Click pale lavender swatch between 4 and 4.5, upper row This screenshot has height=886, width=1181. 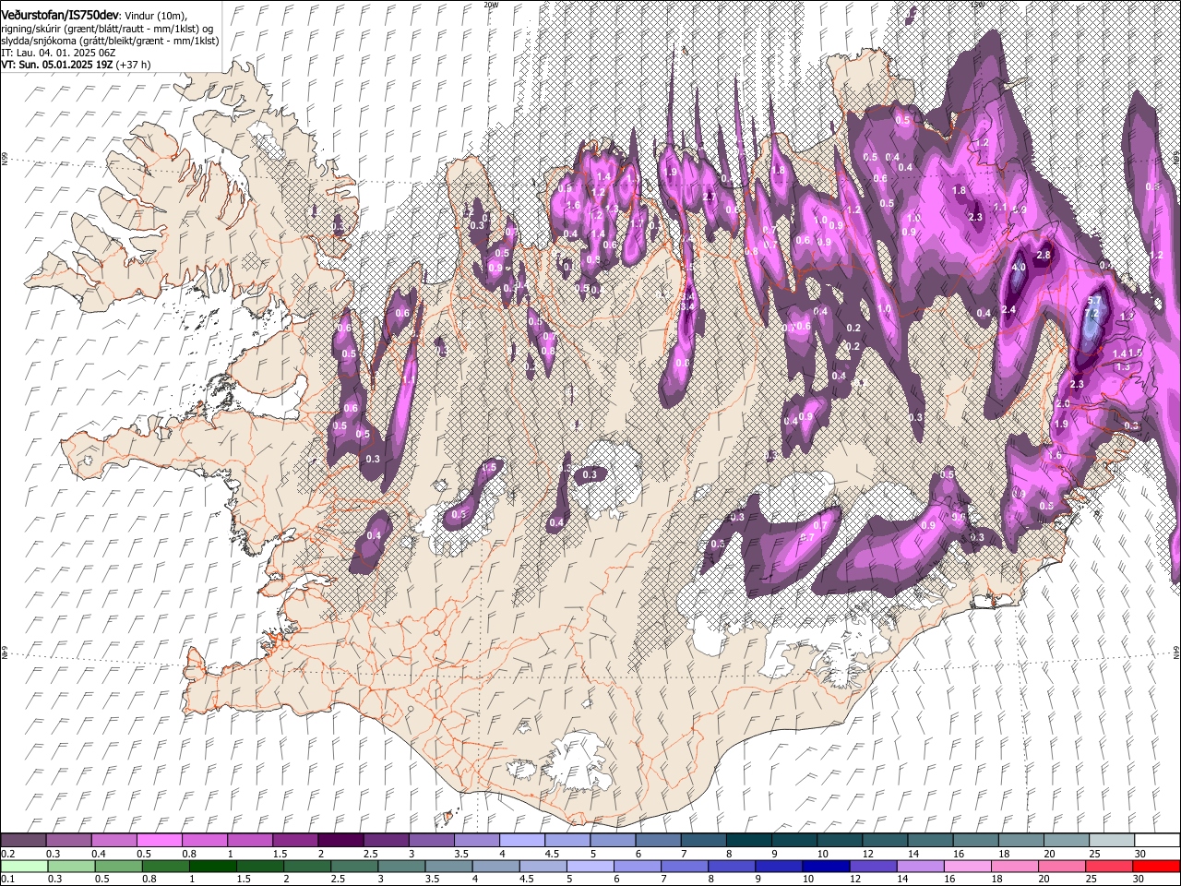click(x=521, y=841)
